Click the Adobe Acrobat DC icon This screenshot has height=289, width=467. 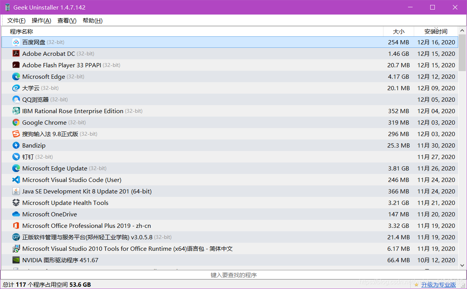click(16, 54)
